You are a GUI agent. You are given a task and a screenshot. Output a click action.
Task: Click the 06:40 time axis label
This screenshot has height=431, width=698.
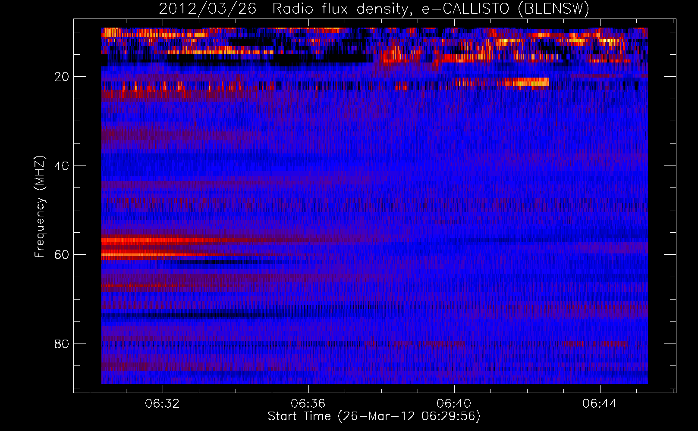454,404
